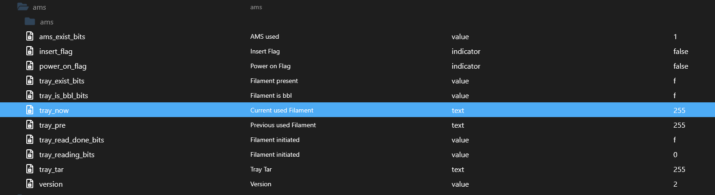Viewport: 715px width, 195px height.
Task: Click the tray_now state file icon
Action: click(x=30, y=110)
